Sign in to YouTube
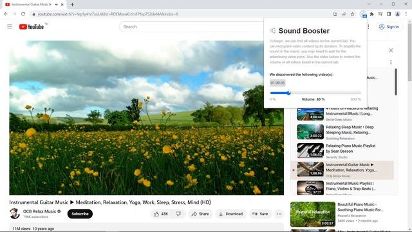The width and height of the screenshot is (412, 232). pyautogui.click(x=389, y=27)
